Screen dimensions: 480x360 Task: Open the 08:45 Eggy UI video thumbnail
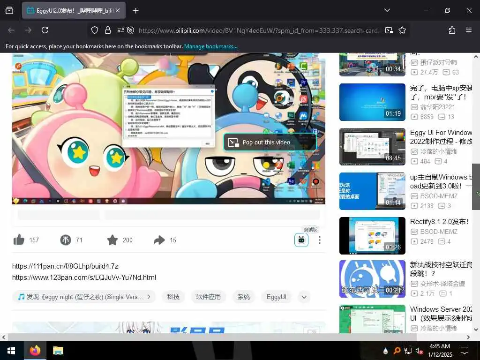point(372,147)
